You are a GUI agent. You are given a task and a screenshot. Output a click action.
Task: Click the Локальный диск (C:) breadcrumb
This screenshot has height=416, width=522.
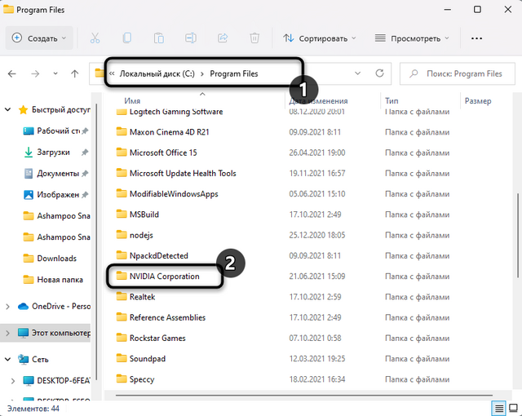pyautogui.click(x=157, y=73)
